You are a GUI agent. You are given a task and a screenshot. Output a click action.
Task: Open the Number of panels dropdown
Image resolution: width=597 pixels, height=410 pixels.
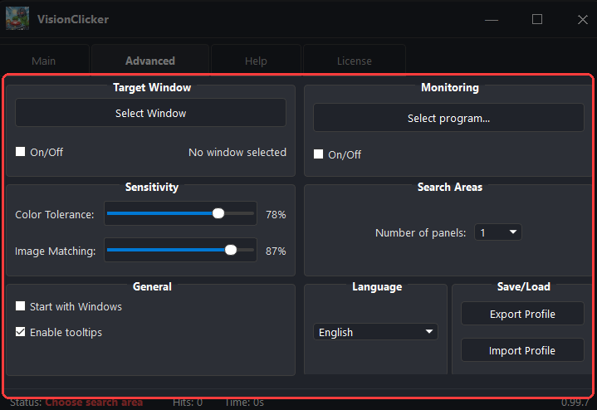[x=498, y=232]
